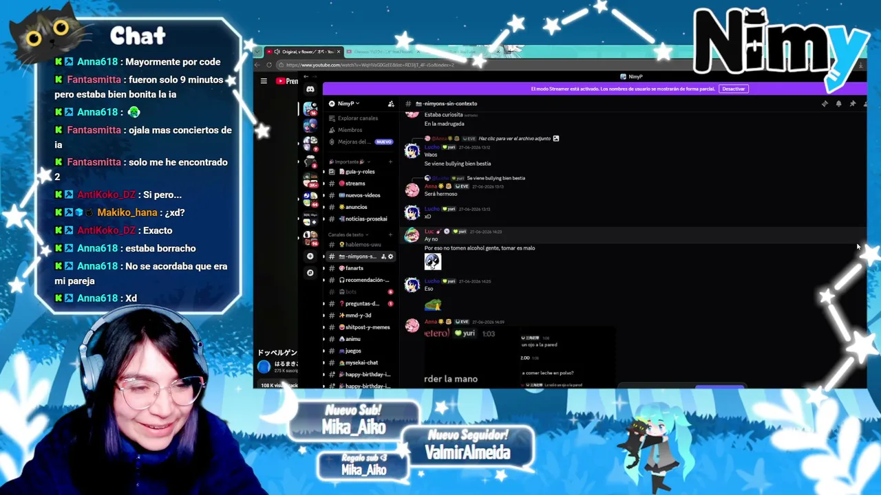Select server icon with 96 badge
Screen dimensions: 881x495
tap(310, 237)
